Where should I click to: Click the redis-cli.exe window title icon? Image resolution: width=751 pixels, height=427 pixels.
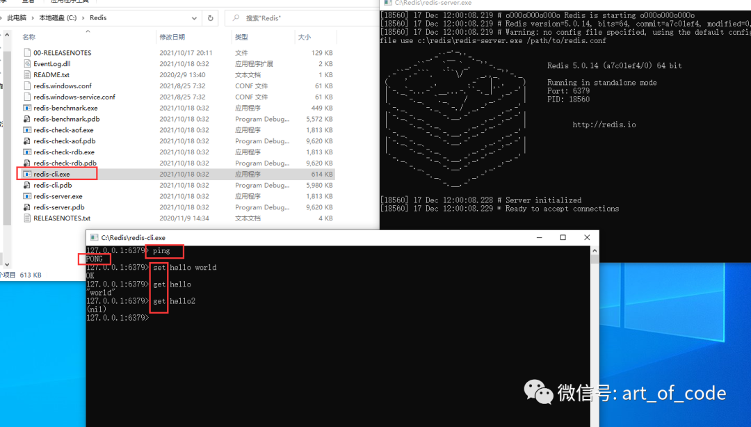point(94,238)
